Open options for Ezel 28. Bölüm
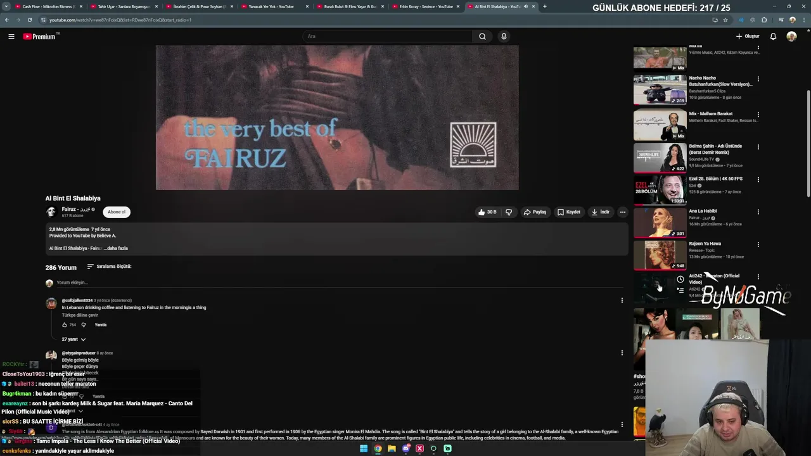 point(758,179)
